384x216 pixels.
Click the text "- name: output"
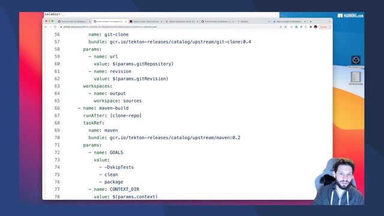click(x=107, y=94)
